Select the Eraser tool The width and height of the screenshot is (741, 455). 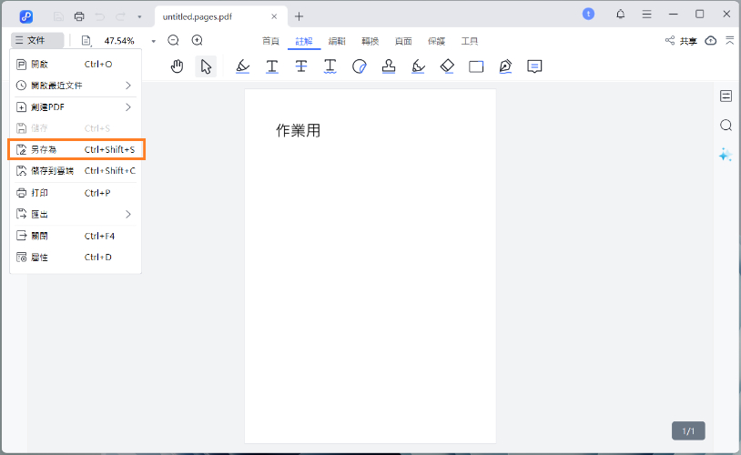click(x=446, y=66)
